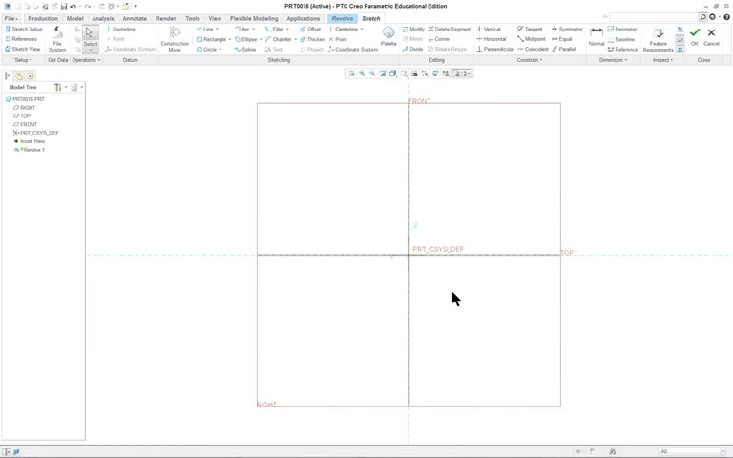Click the Divide tool
The height and width of the screenshot is (458, 733).
[x=412, y=49]
